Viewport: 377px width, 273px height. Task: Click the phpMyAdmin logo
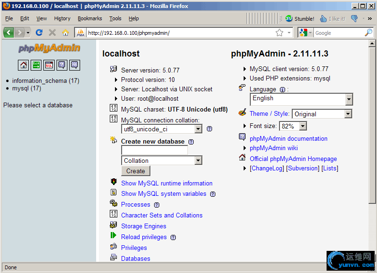point(49,48)
